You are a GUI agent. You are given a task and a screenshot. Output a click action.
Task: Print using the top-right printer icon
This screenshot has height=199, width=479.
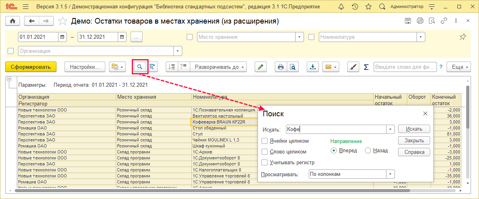click(x=421, y=21)
